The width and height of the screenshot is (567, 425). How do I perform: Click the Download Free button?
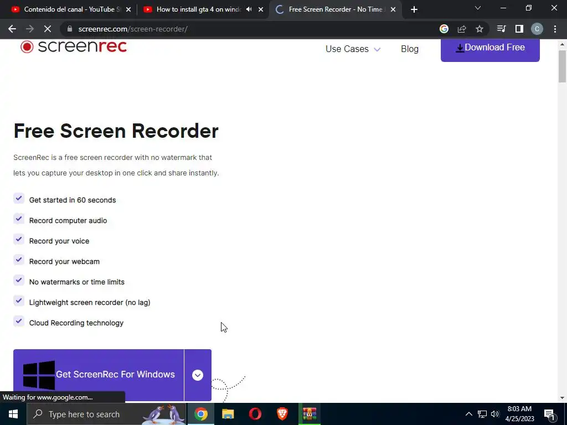pyautogui.click(x=490, y=49)
